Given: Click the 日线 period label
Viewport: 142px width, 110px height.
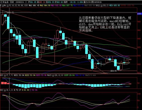Looking at the screenshot, I should [12, 2].
